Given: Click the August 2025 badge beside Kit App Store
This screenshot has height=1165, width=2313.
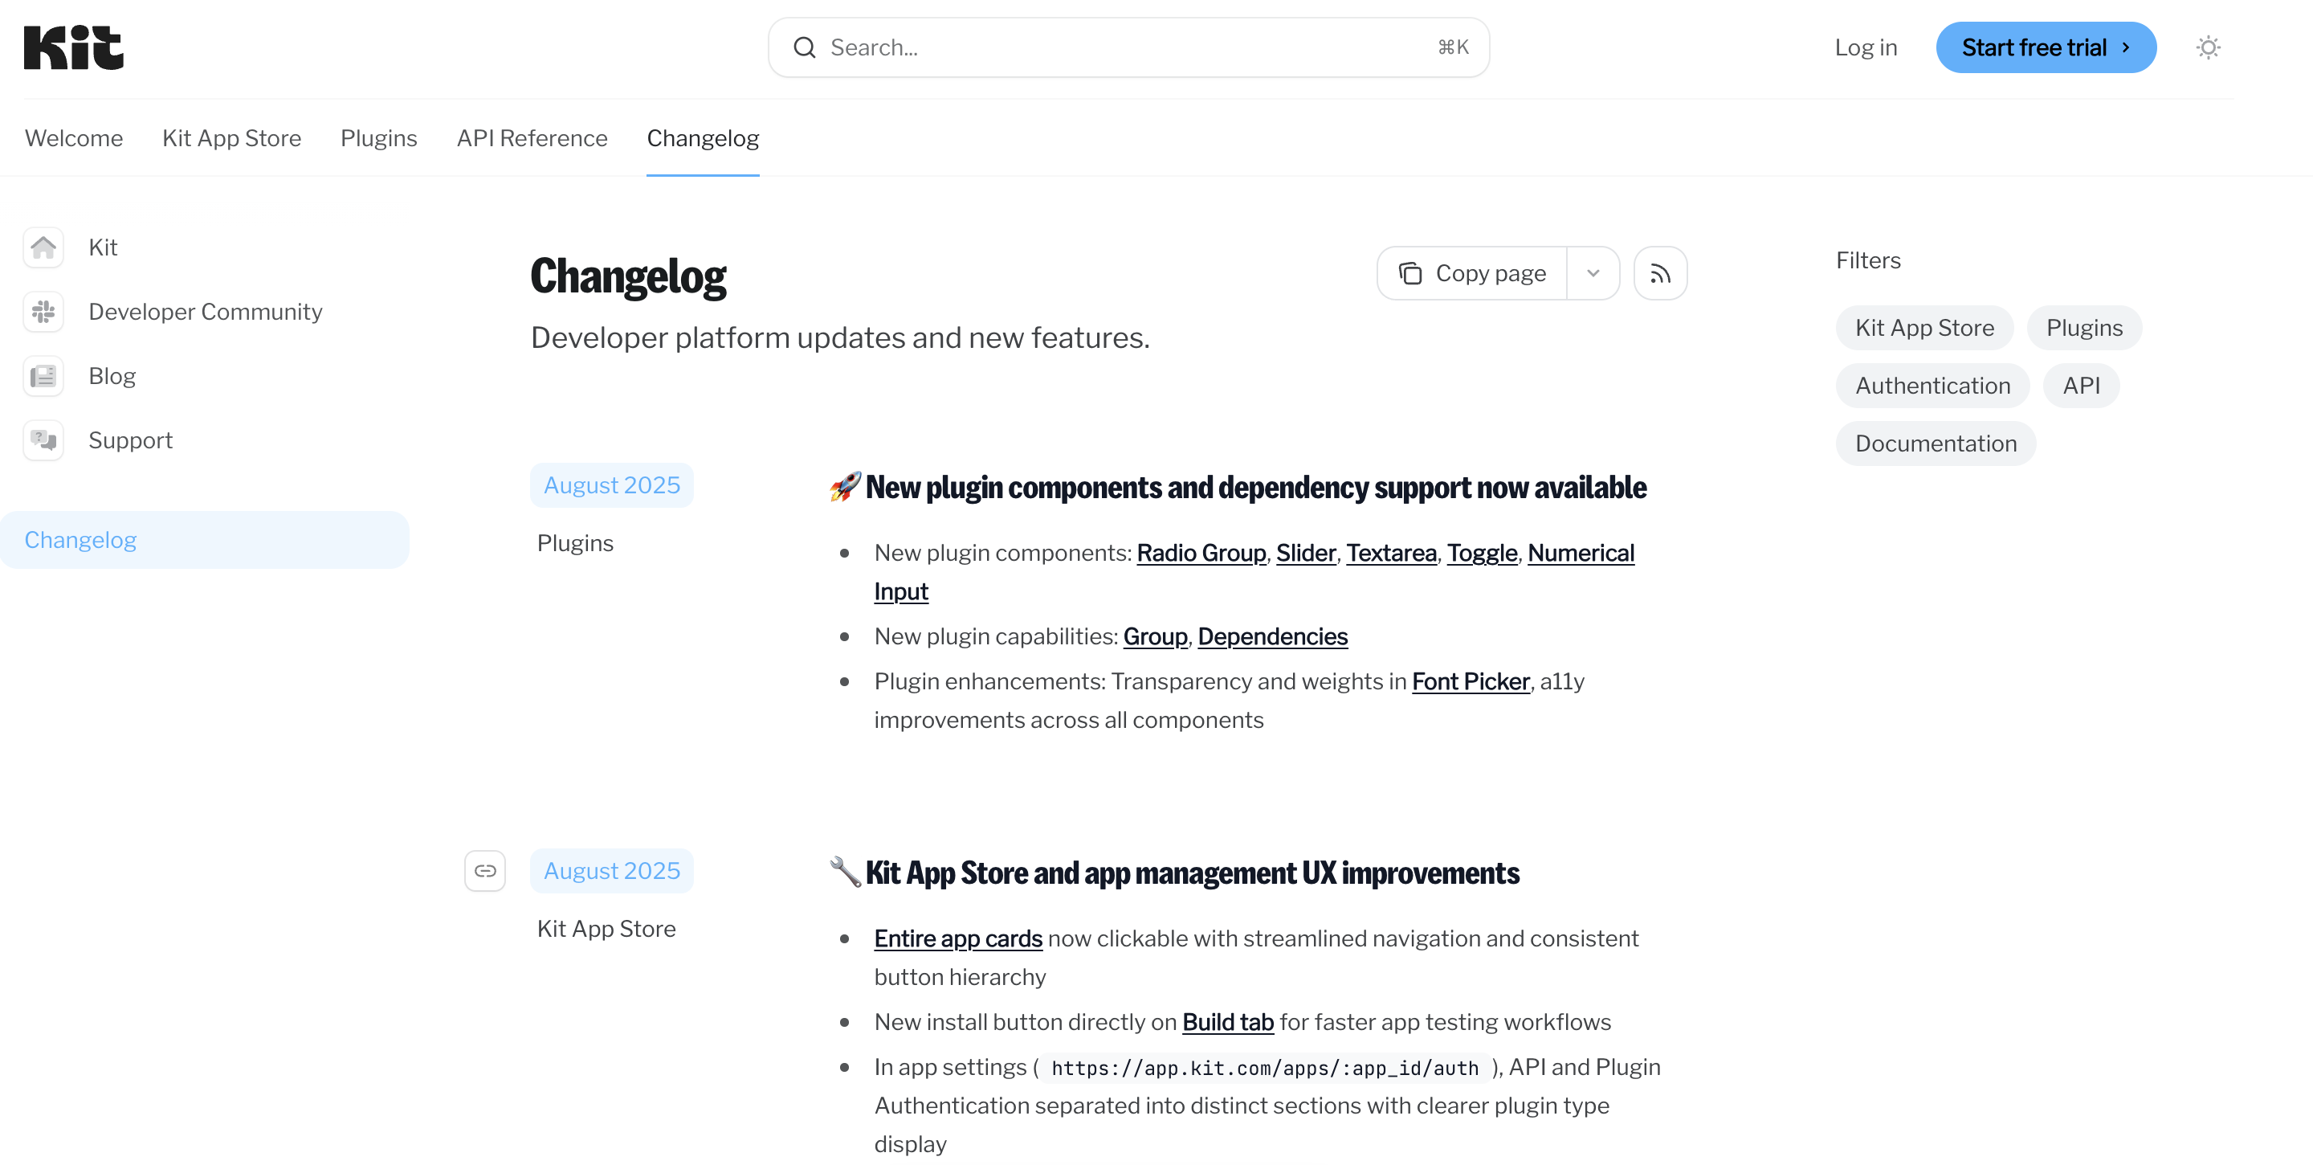Looking at the screenshot, I should 611,870.
